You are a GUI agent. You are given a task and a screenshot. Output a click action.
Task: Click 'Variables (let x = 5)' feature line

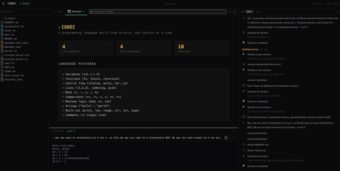pos(81,74)
